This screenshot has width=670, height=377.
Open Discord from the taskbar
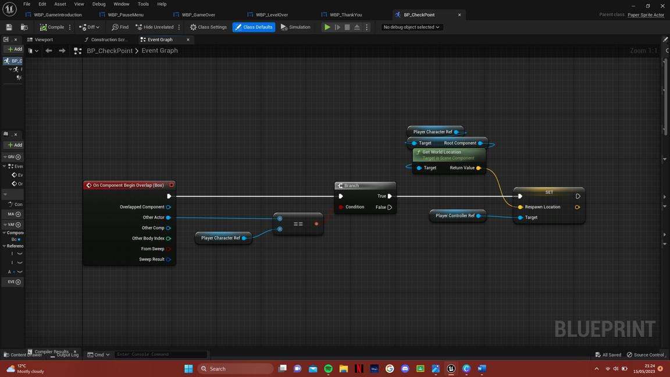[405, 368]
